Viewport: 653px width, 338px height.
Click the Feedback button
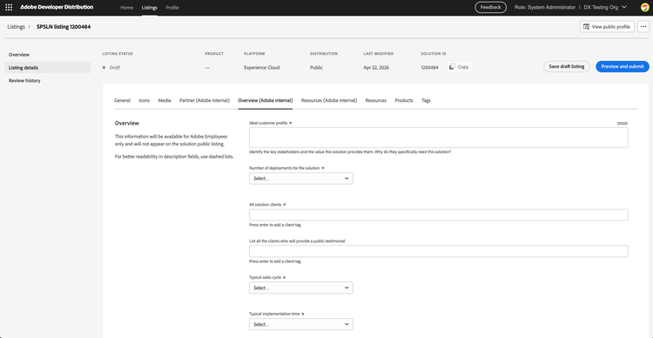[490, 7]
